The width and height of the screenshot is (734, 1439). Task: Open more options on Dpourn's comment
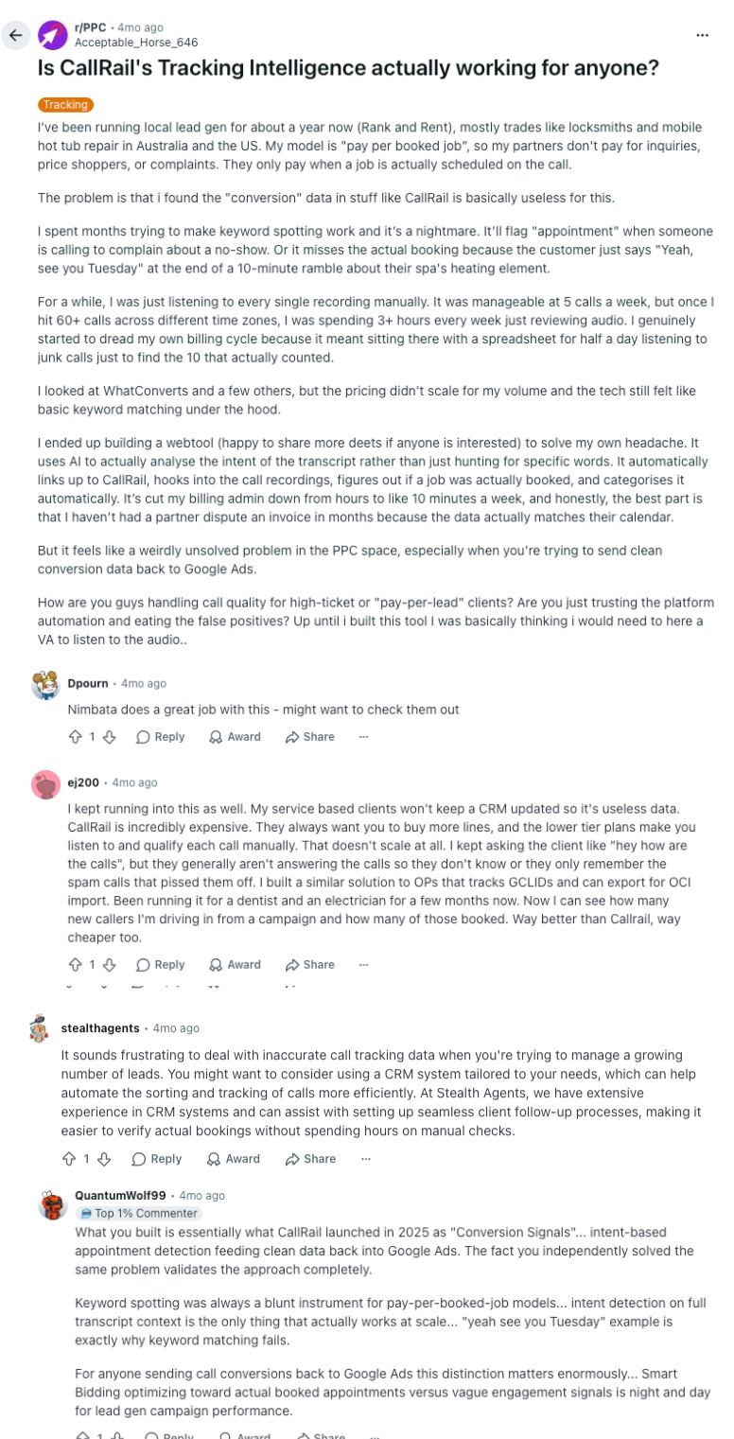[364, 737]
